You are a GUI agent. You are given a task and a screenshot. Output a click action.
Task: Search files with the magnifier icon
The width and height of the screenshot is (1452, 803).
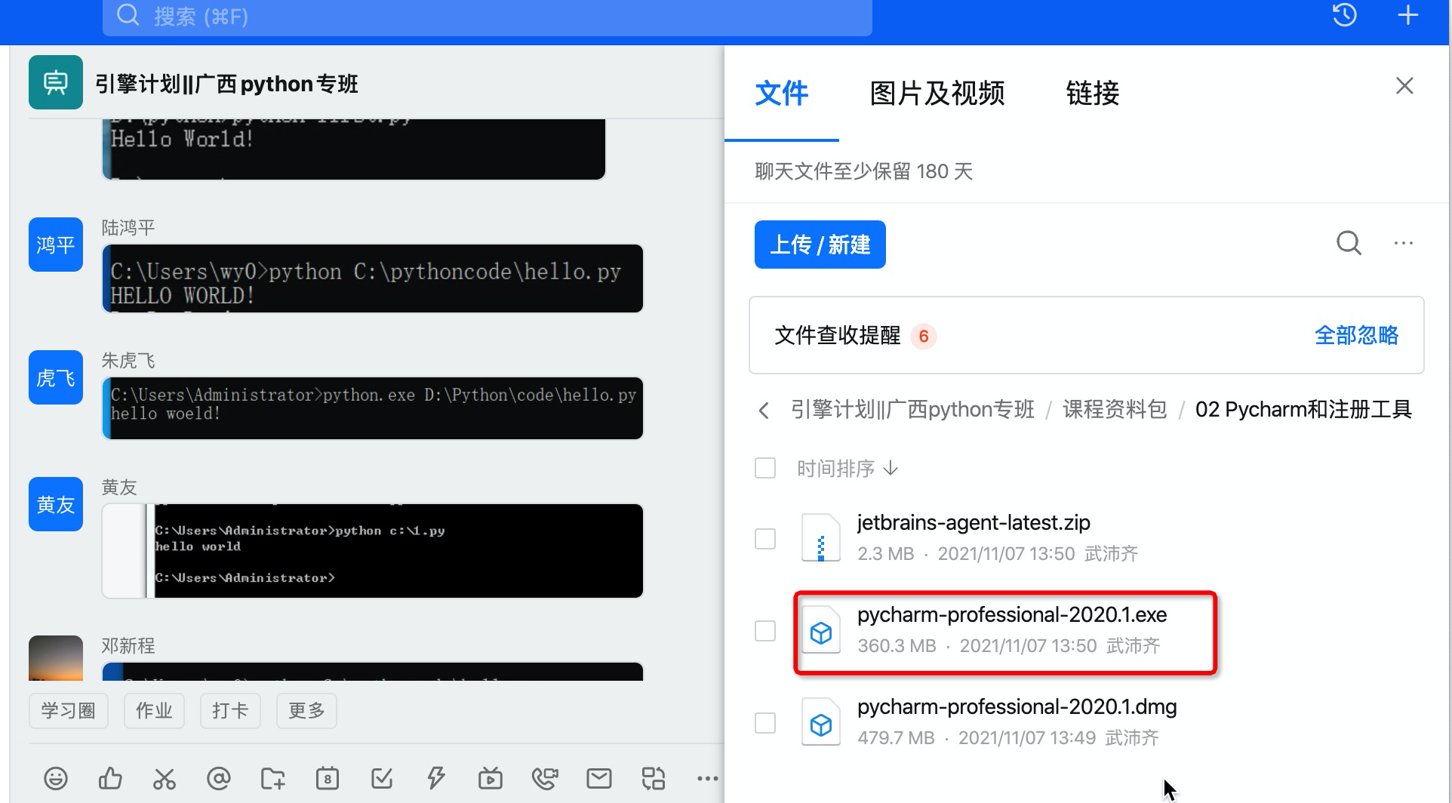[1349, 243]
